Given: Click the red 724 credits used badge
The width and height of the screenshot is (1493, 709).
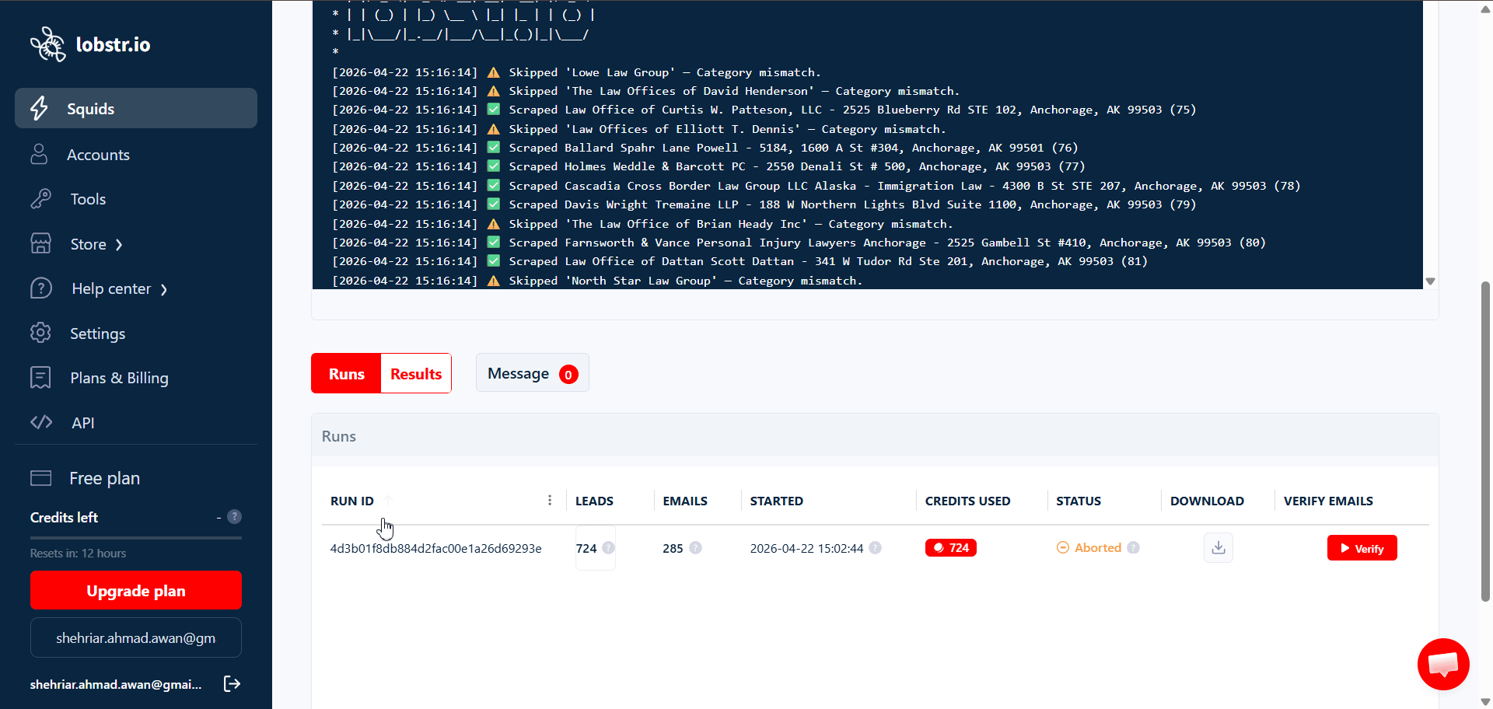Looking at the screenshot, I should [950, 547].
